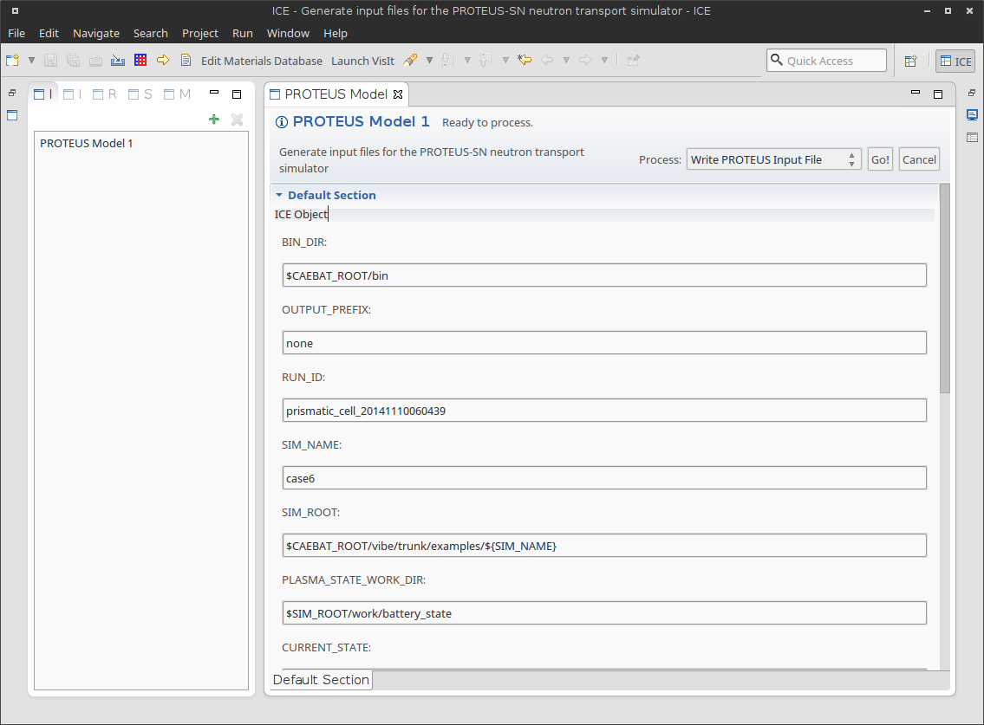Open the Back history dropdown arrow

point(566,61)
